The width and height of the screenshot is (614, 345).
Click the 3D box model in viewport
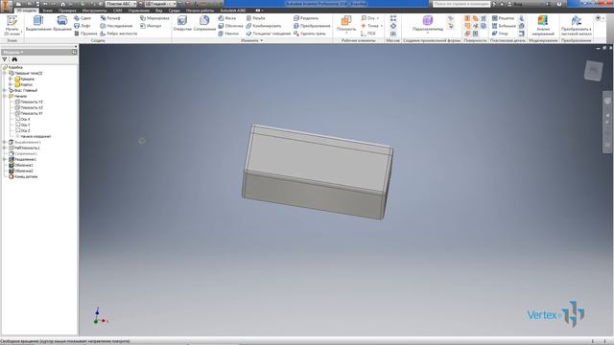[x=318, y=172]
